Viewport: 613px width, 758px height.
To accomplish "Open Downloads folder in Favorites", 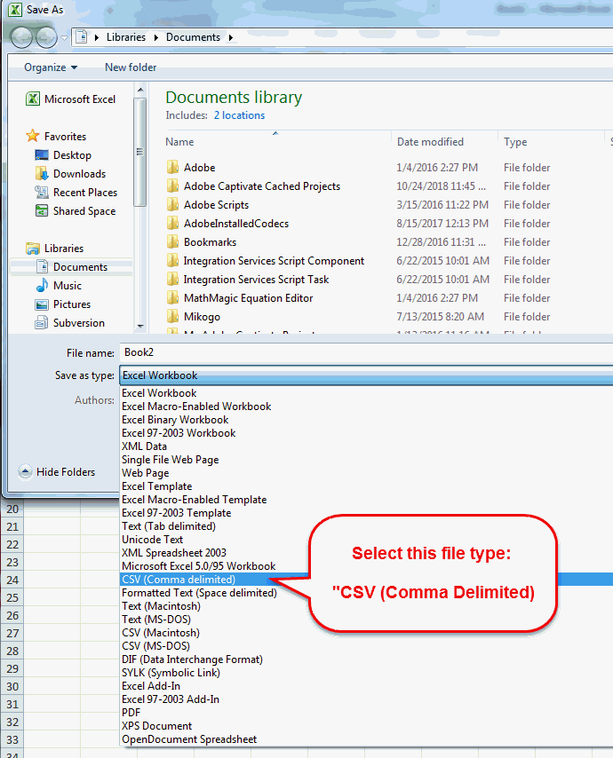I will coord(70,174).
